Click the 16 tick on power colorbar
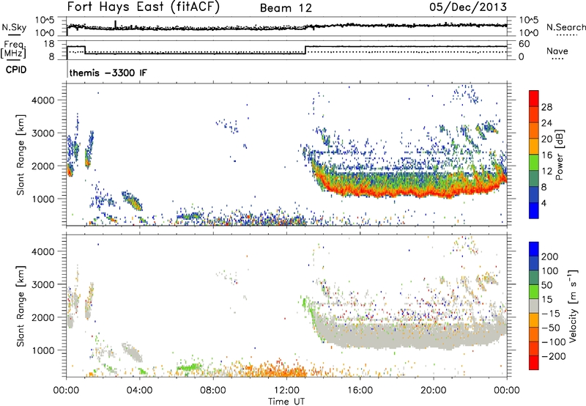The height and width of the screenshot is (406, 586). pyautogui.click(x=546, y=155)
